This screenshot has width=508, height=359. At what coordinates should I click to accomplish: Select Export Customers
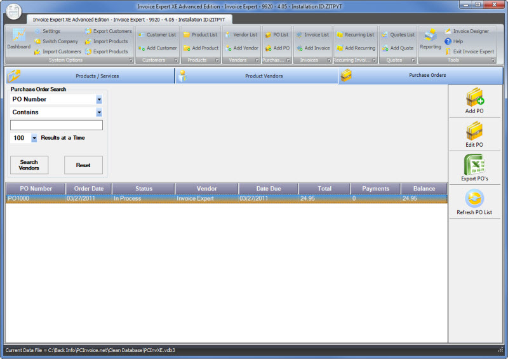109,31
